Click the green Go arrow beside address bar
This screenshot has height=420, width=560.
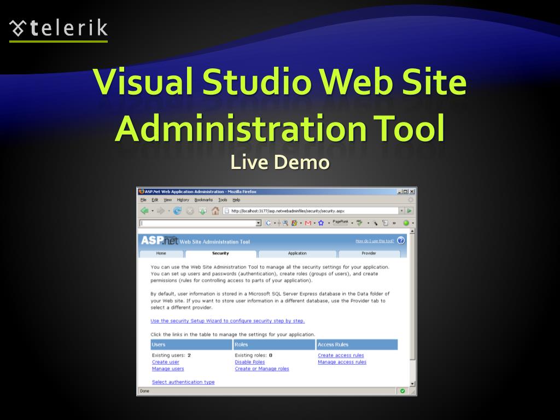(409, 211)
